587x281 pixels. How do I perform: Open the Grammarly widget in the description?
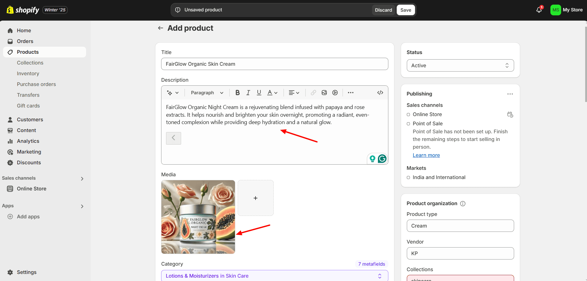382,159
